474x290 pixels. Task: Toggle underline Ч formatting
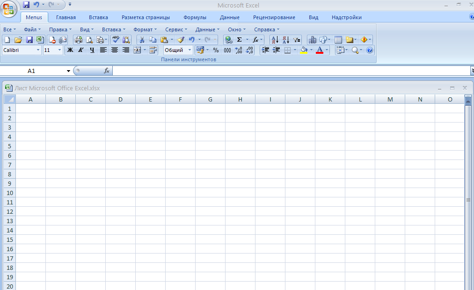92,50
